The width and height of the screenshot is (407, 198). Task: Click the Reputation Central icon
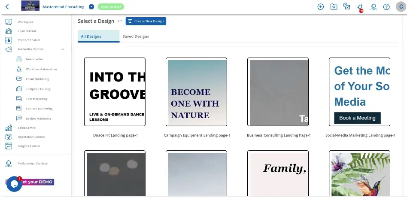click(9, 137)
